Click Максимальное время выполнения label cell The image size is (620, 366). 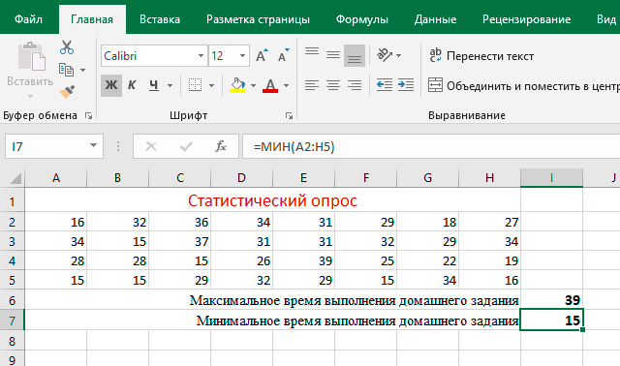[x=273, y=300]
